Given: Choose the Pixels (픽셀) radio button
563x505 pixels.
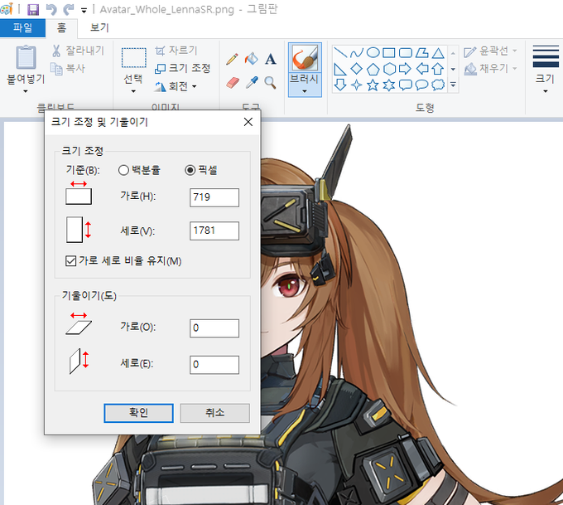Looking at the screenshot, I should [x=190, y=170].
